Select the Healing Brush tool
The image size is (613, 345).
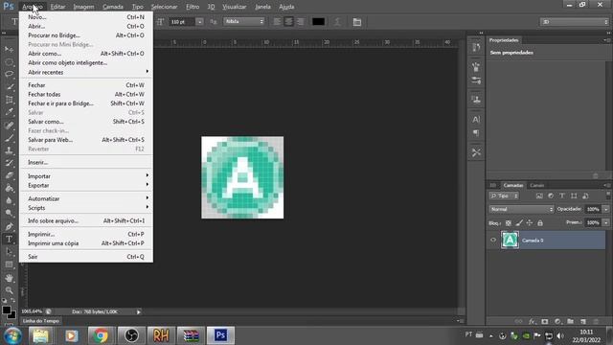point(9,126)
